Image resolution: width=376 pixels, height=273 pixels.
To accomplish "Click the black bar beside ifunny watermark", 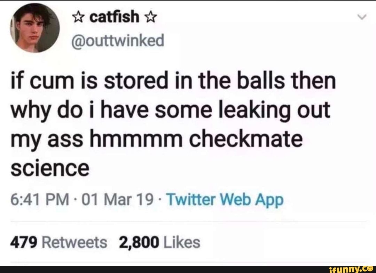I will tap(157, 269).
